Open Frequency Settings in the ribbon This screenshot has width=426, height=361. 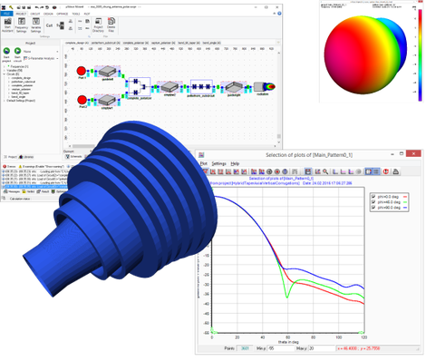pos(21,24)
